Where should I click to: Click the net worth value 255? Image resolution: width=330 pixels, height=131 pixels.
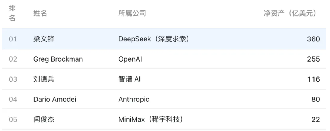tap(313, 59)
